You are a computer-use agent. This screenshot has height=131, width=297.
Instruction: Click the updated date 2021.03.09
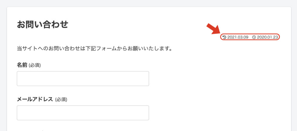point(238,37)
